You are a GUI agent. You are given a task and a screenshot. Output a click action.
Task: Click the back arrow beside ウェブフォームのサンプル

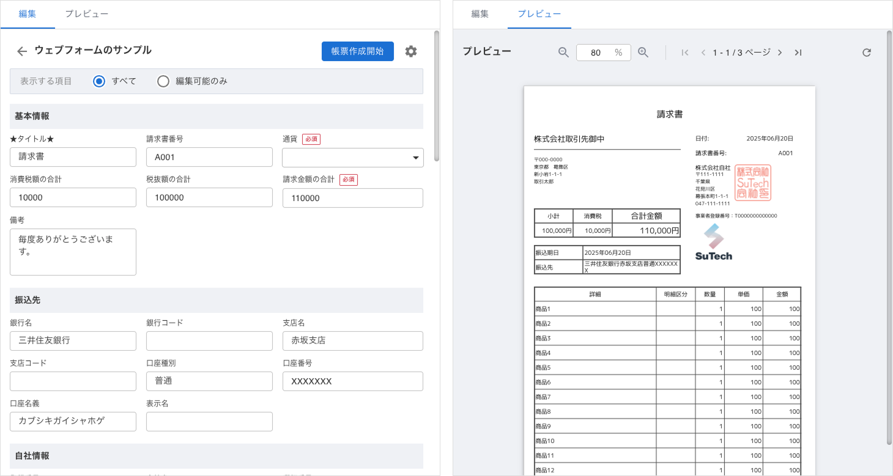[22, 51]
